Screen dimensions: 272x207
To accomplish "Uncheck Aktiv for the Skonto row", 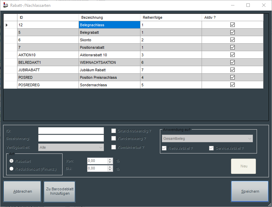I will 232,40.
